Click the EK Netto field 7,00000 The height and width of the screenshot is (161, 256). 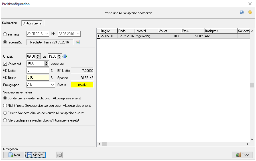click(x=82, y=71)
